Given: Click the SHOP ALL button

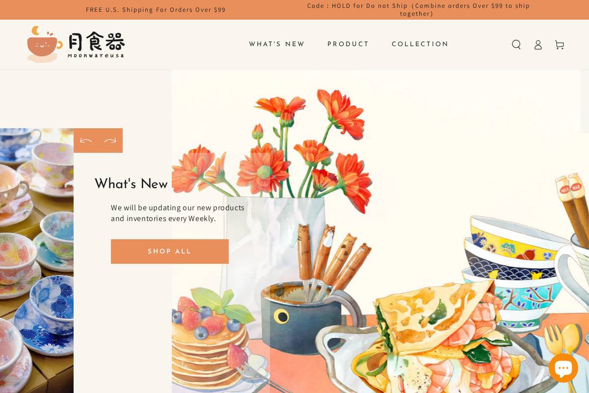Looking at the screenshot, I should (x=170, y=252).
